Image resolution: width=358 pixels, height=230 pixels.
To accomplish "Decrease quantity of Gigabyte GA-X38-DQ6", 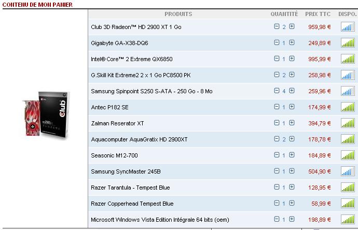I will tap(277, 42).
